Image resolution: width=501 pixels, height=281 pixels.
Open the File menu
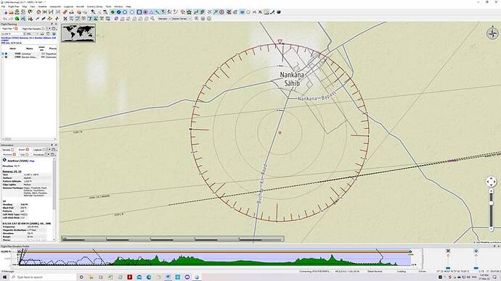(3, 7)
